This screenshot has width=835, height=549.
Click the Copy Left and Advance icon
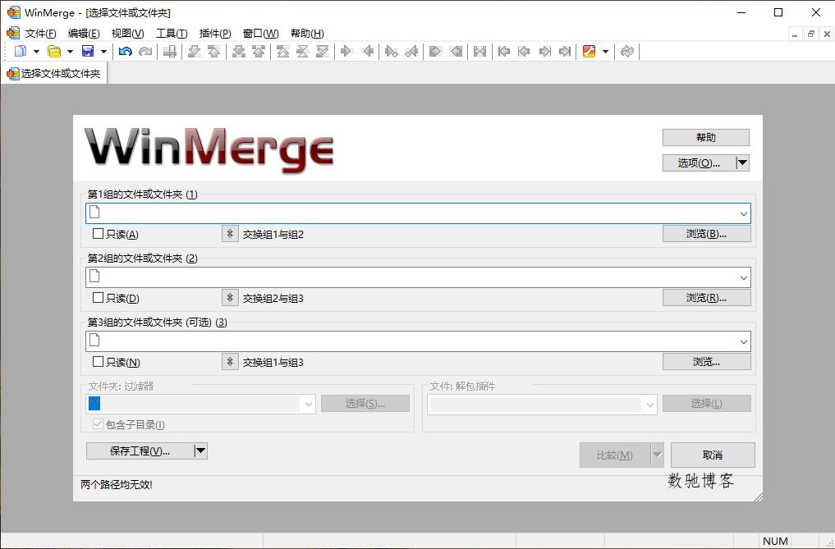point(411,51)
